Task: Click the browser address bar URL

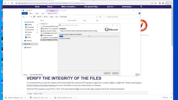Action: [x=51, y=3]
